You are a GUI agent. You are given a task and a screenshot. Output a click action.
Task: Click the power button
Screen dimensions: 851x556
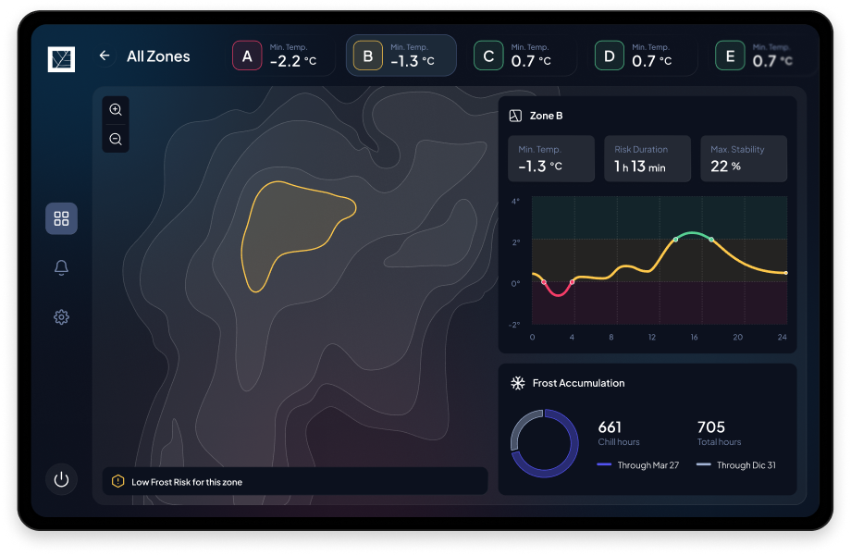pos(61,479)
